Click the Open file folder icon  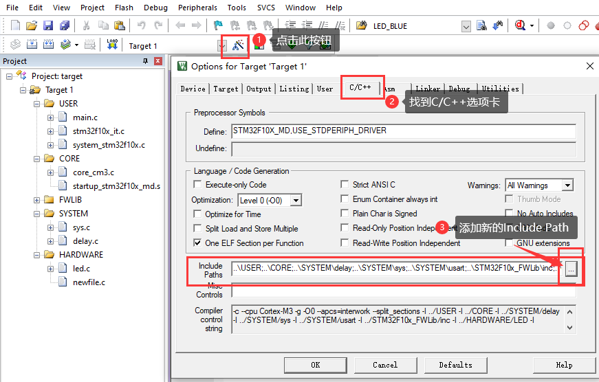click(x=32, y=25)
